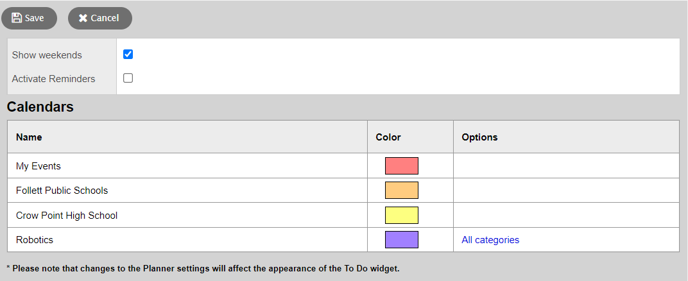688x281 pixels.
Task: Uncheck the Show weekends checkbox
Action: 128,55
